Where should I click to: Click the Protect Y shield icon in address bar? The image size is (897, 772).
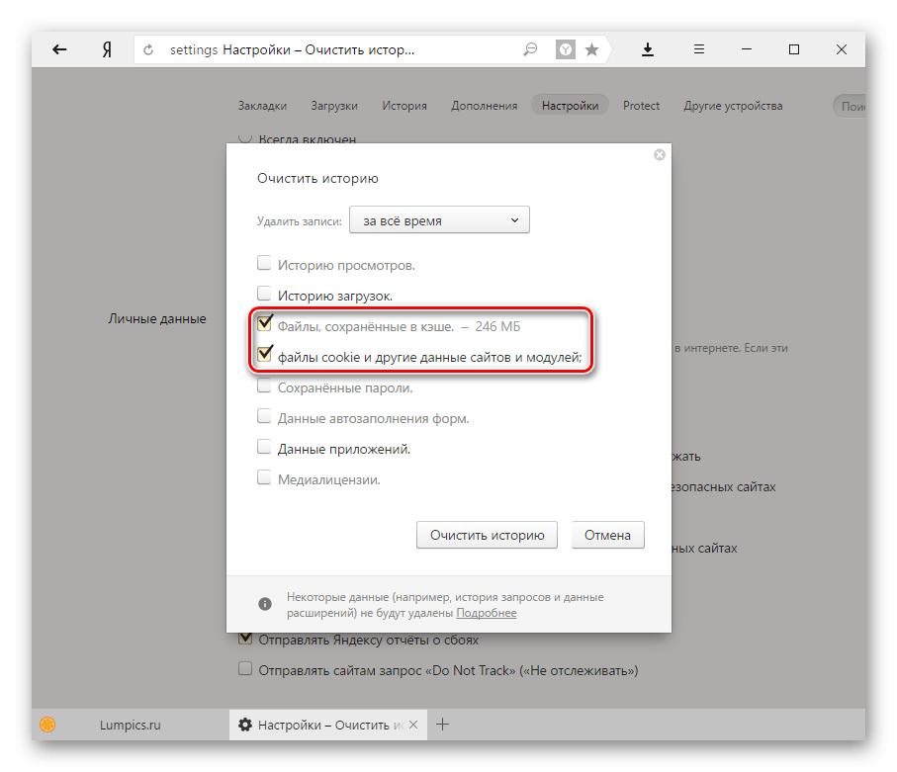(566, 49)
